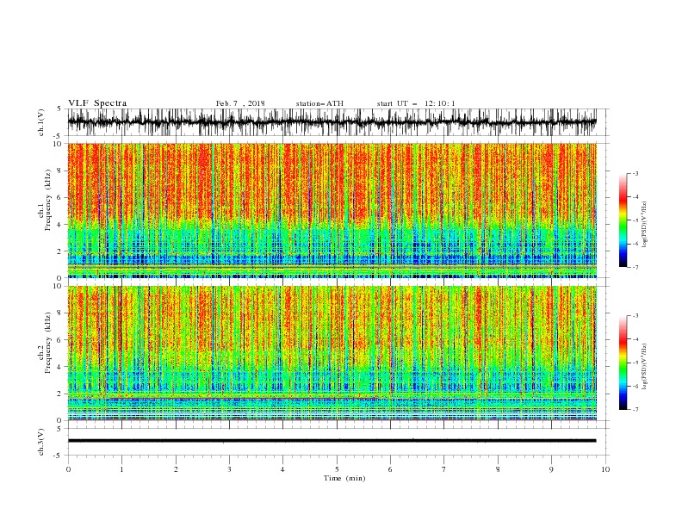Click the ch.2 spectrogram color scale bar
Image resolution: width=682 pixels, height=527 pixels.
tap(623, 363)
